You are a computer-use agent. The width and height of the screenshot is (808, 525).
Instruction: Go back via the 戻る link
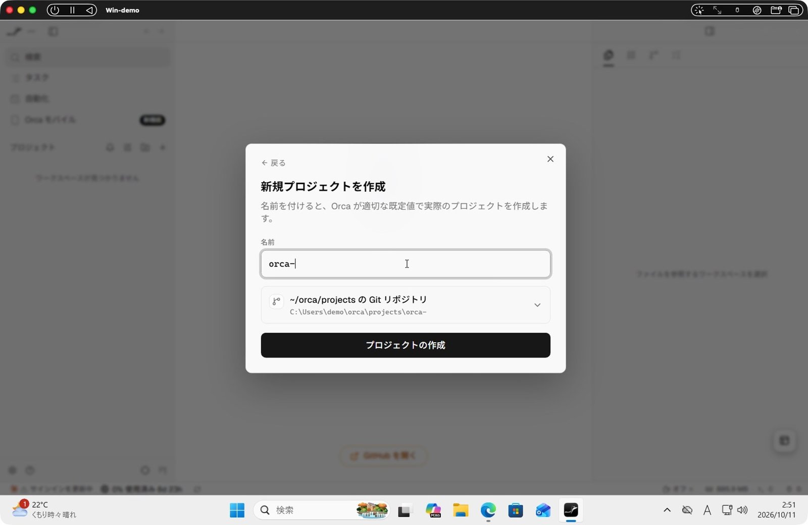tap(273, 163)
